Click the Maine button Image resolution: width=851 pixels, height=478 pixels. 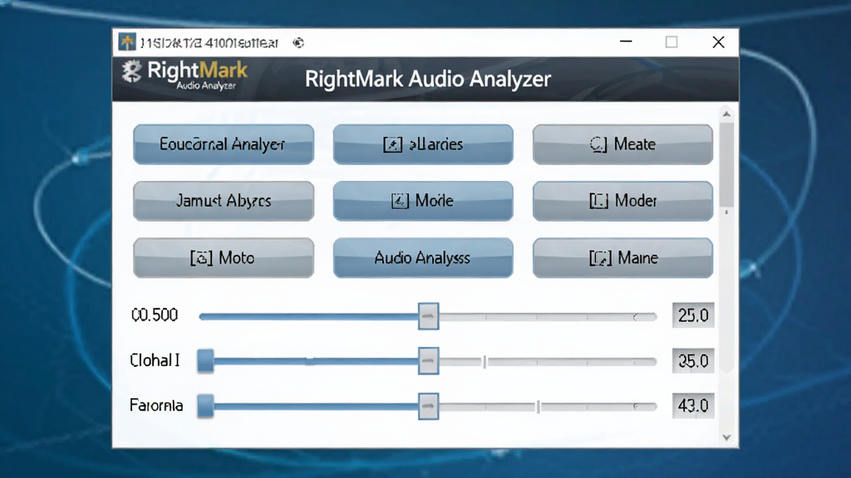click(x=622, y=258)
